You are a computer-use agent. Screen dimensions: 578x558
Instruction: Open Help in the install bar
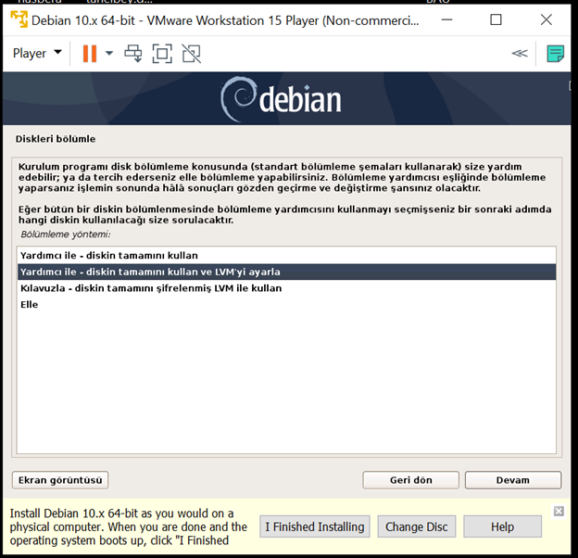point(502,526)
